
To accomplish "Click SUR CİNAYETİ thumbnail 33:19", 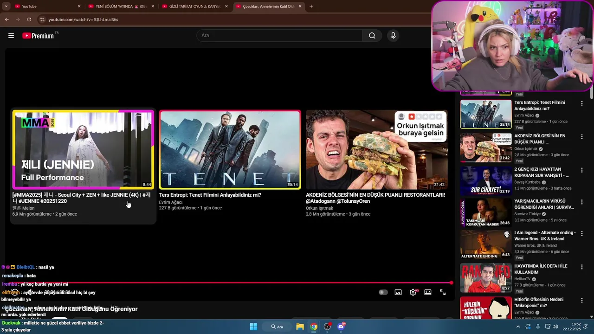I will 486,181.
